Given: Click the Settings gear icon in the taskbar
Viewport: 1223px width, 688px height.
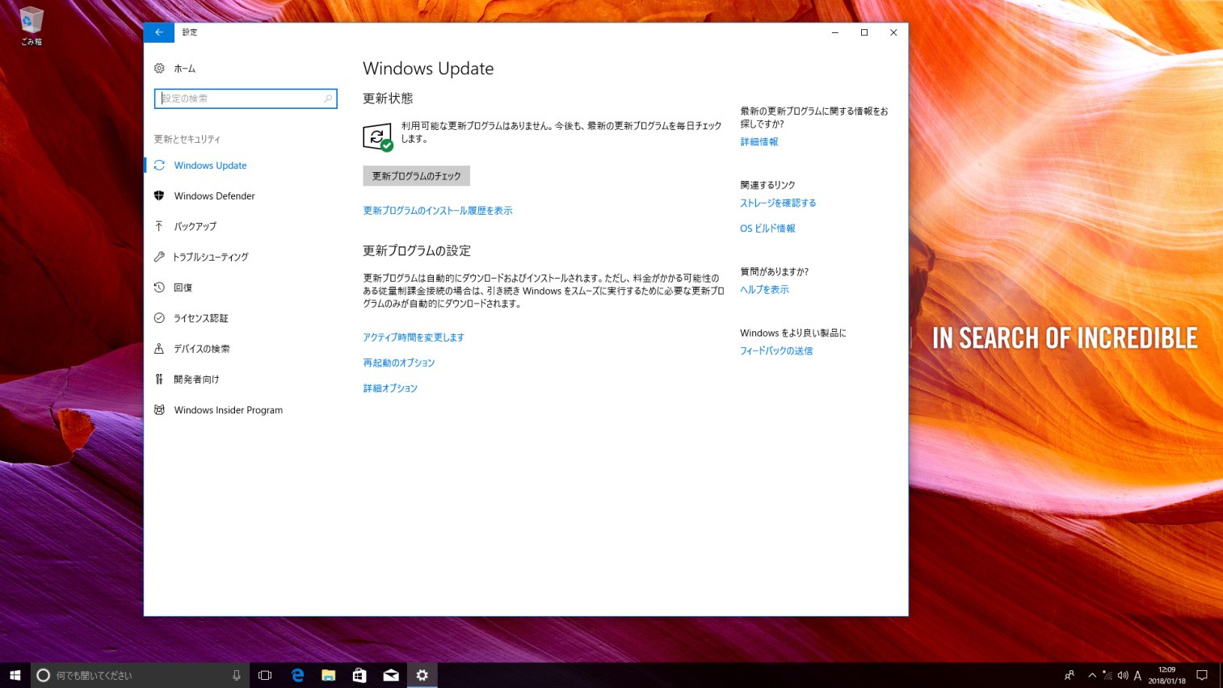Looking at the screenshot, I should tap(422, 675).
